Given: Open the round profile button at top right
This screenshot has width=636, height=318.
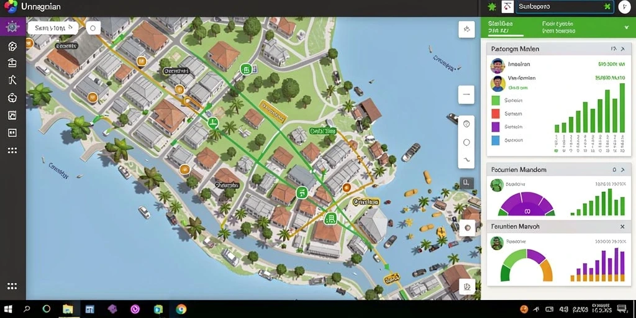Looking at the screenshot, I should [624, 7].
